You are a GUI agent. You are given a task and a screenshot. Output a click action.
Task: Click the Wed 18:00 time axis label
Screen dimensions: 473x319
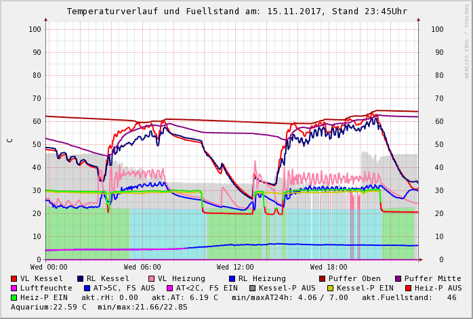(329, 267)
